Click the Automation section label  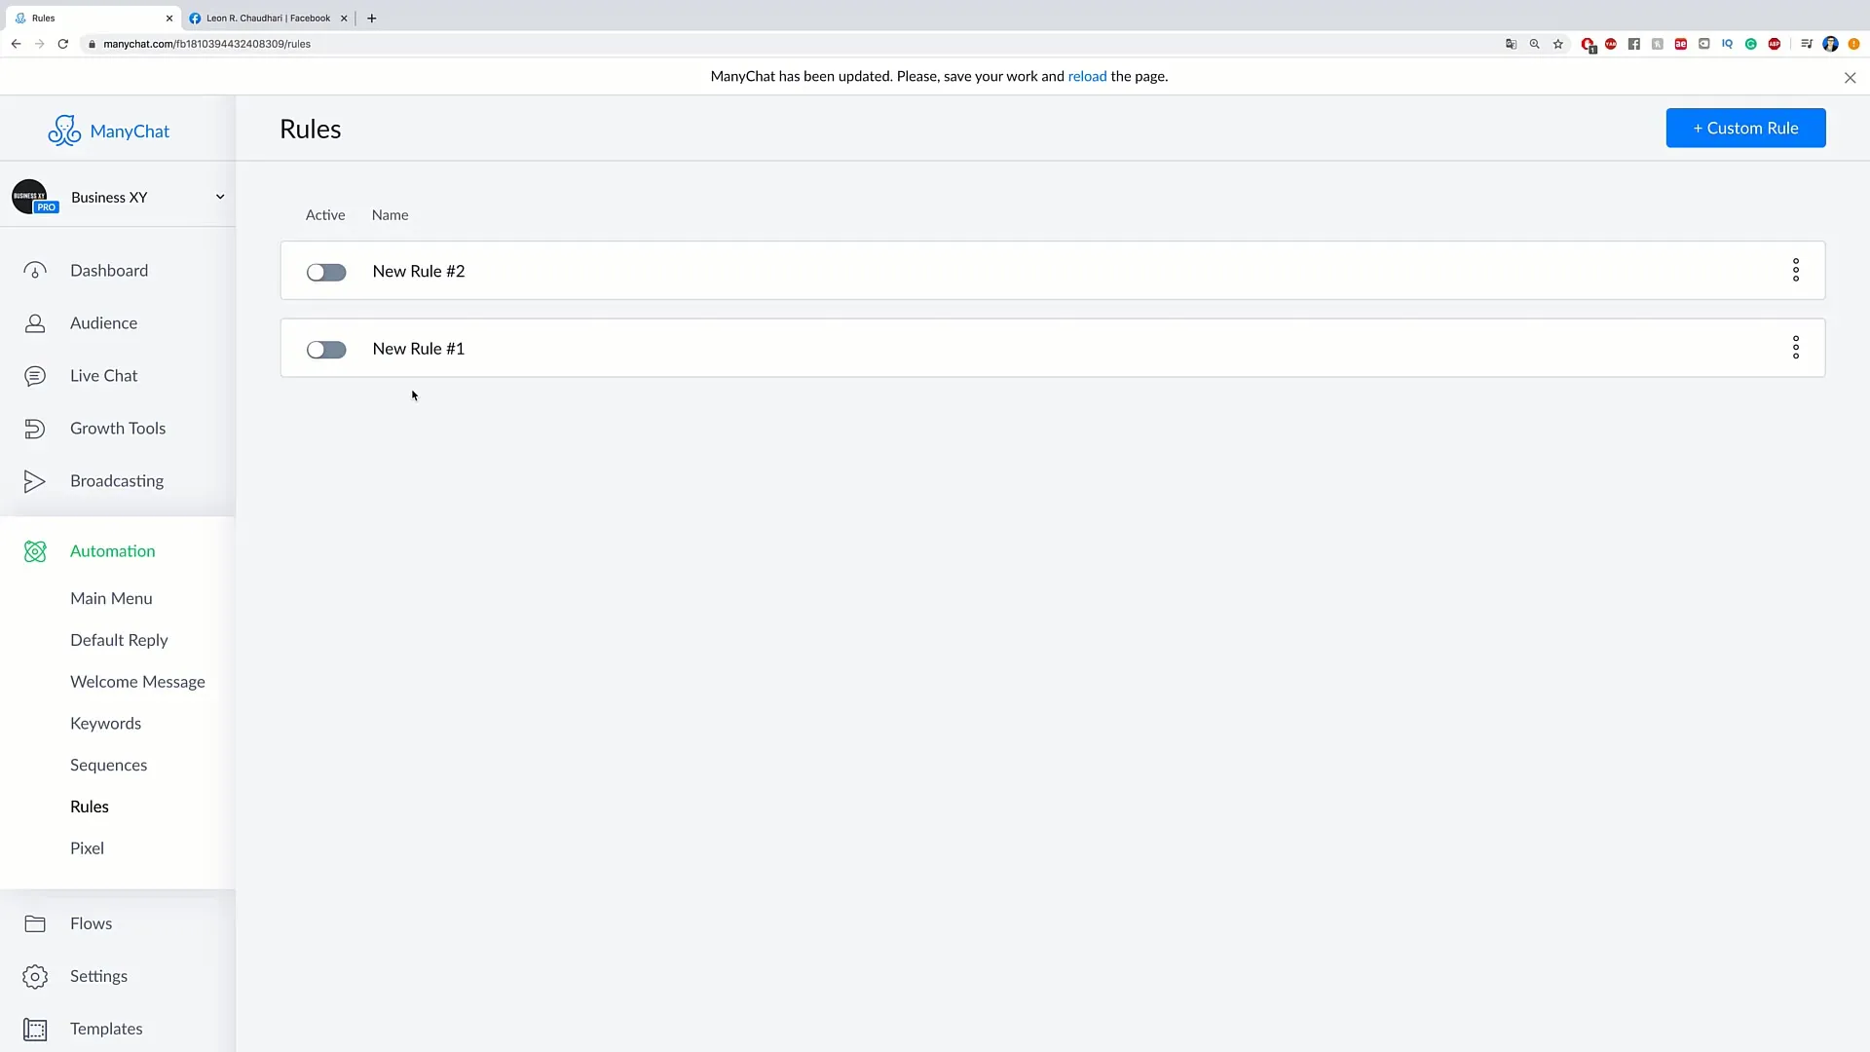tap(113, 551)
